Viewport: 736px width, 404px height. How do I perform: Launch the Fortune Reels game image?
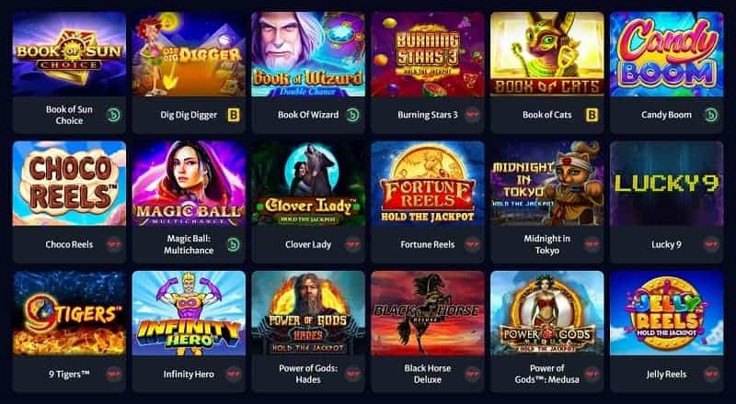[x=428, y=184]
